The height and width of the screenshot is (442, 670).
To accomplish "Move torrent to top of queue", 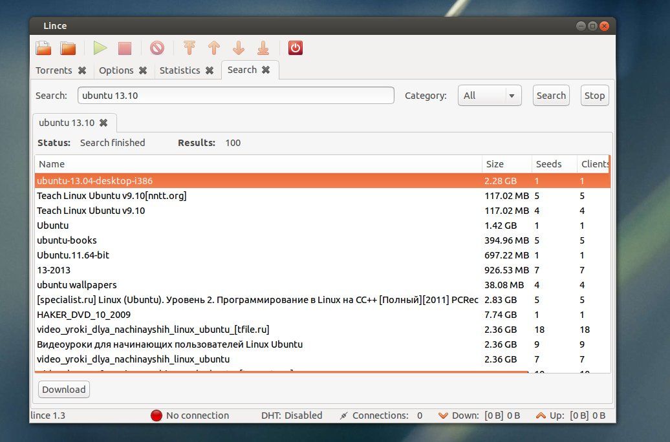I will (x=189, y=48).
